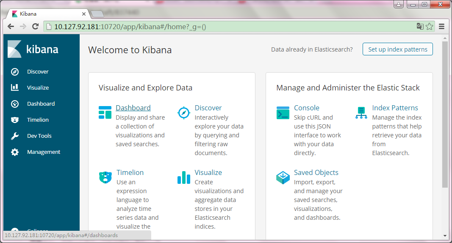Open the Index Patterns link
Viewport: 452px width, 243px height.
click(x=395, y=108)
